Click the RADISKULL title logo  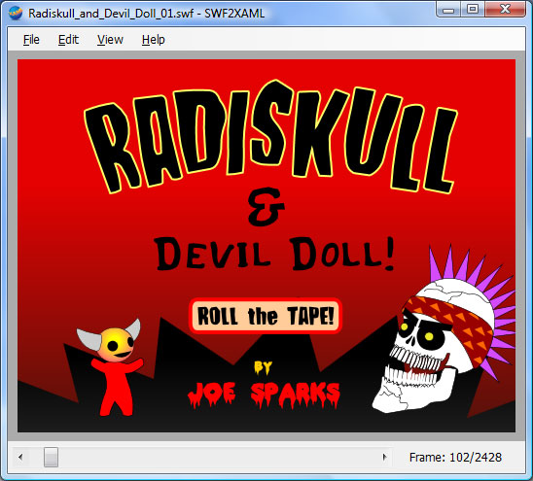pos(271,138)
